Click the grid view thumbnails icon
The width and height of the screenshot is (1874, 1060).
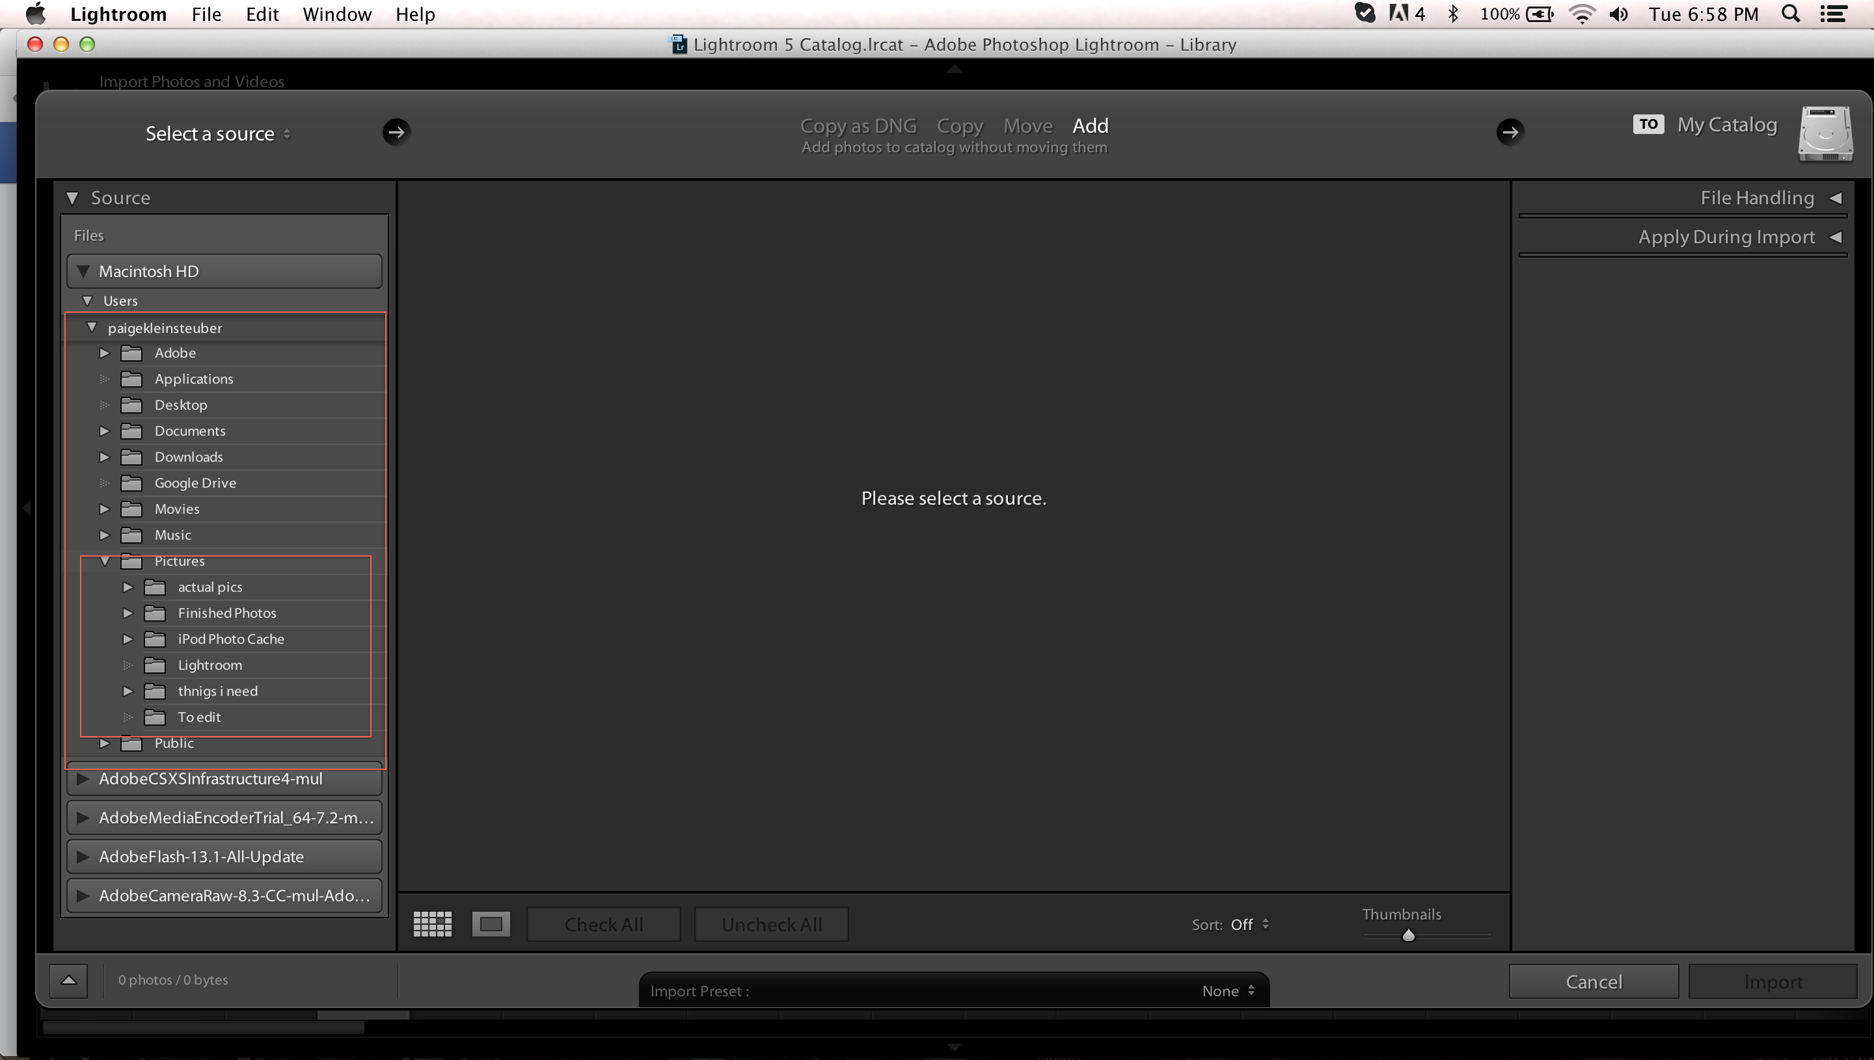point(433,923)
